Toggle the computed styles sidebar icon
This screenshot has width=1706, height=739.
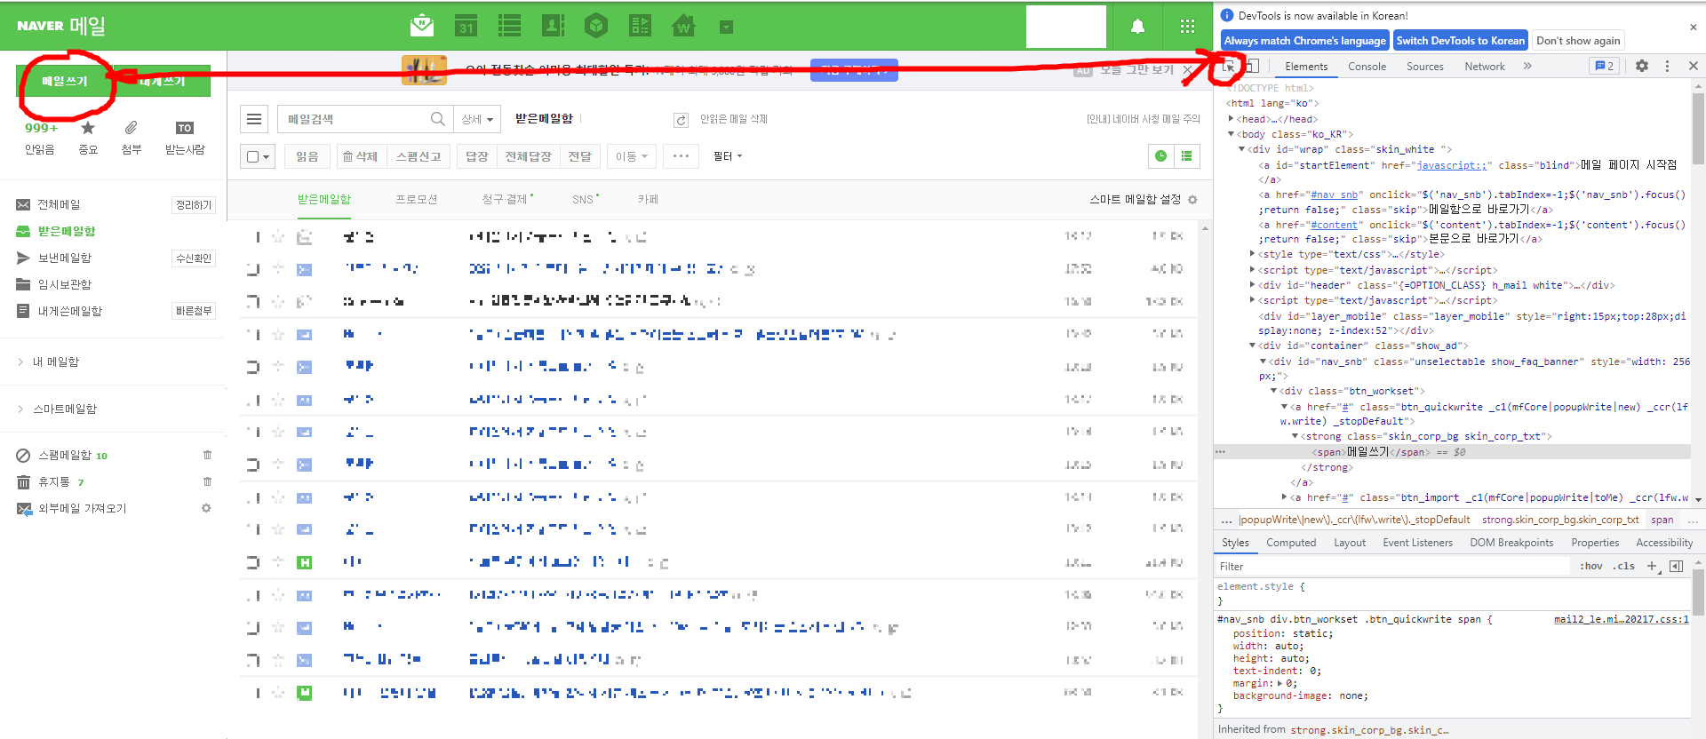[1677, 566]
